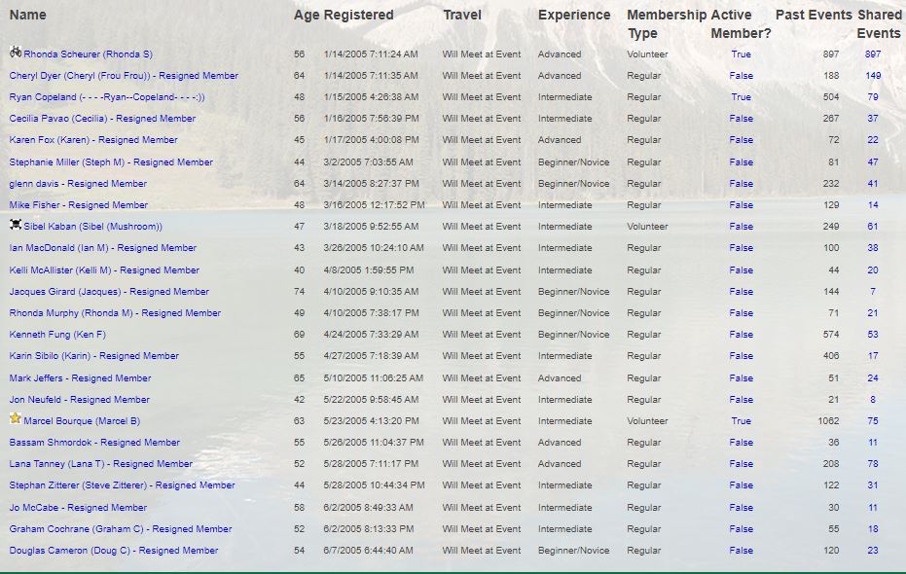This screenshot has height=574, width=906.
Task: Open Mark Jeffers member profile
Action: pyautogui.click(x=81, y=378)
